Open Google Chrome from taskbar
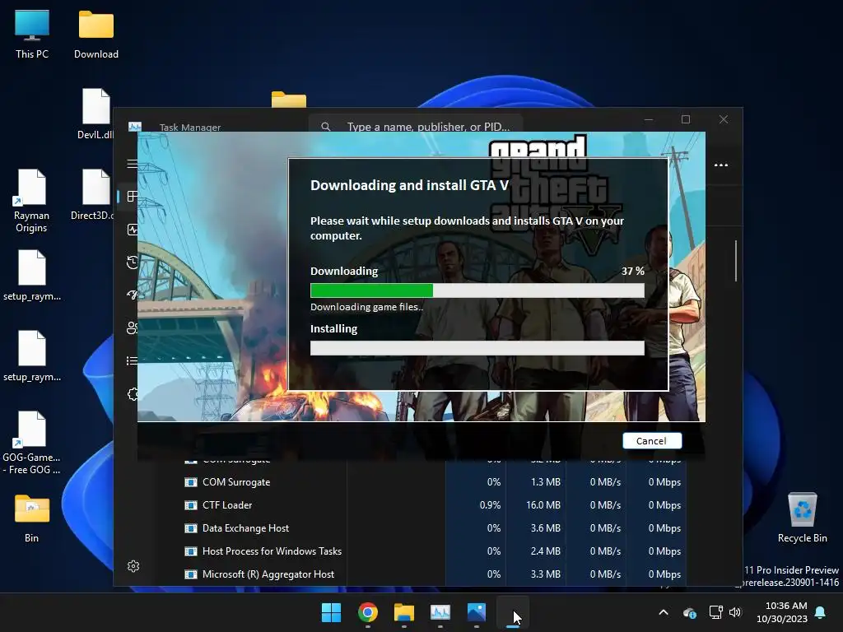 point(368,612)
